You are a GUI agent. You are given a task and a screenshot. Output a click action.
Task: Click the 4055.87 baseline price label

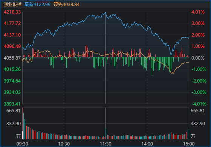click(x=12, y=58)
